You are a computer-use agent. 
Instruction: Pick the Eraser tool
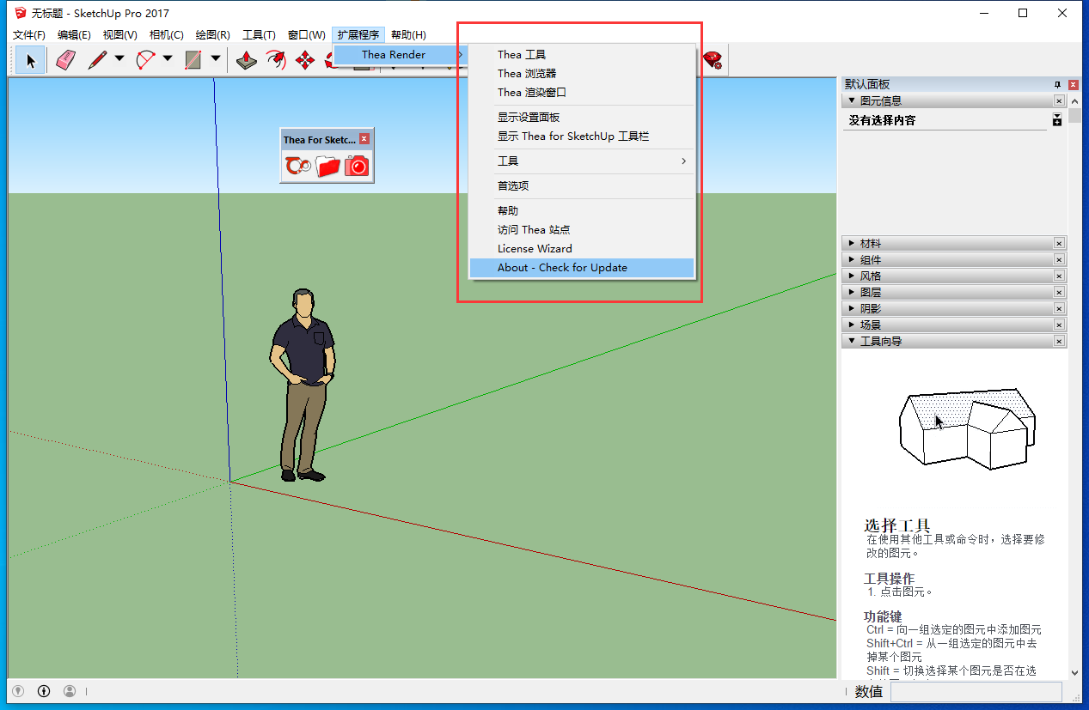[x=65, y=60]
